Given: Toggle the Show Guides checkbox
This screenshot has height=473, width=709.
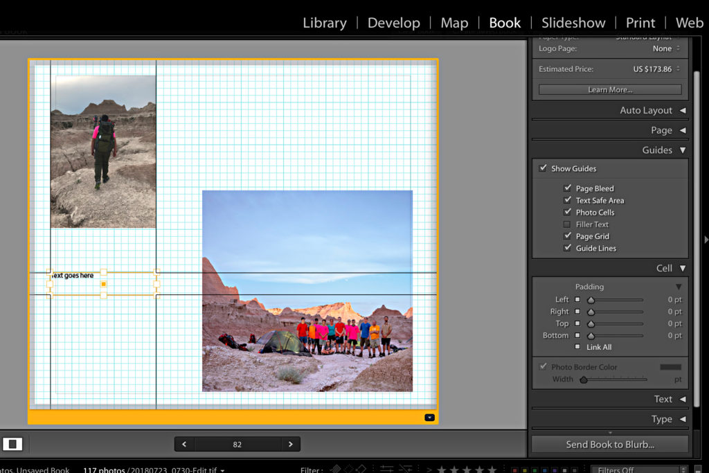Looking at the screenshot, I should [543, 168].
